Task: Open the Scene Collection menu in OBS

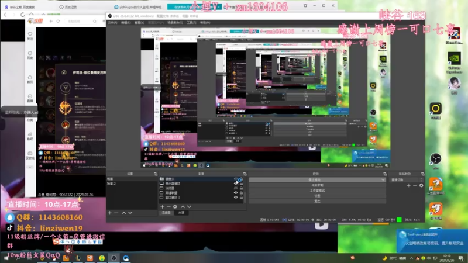Action: click(175, 23)
